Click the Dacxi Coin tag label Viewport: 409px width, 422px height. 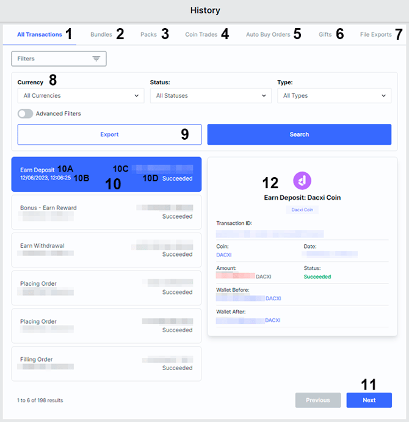[302, 209]
